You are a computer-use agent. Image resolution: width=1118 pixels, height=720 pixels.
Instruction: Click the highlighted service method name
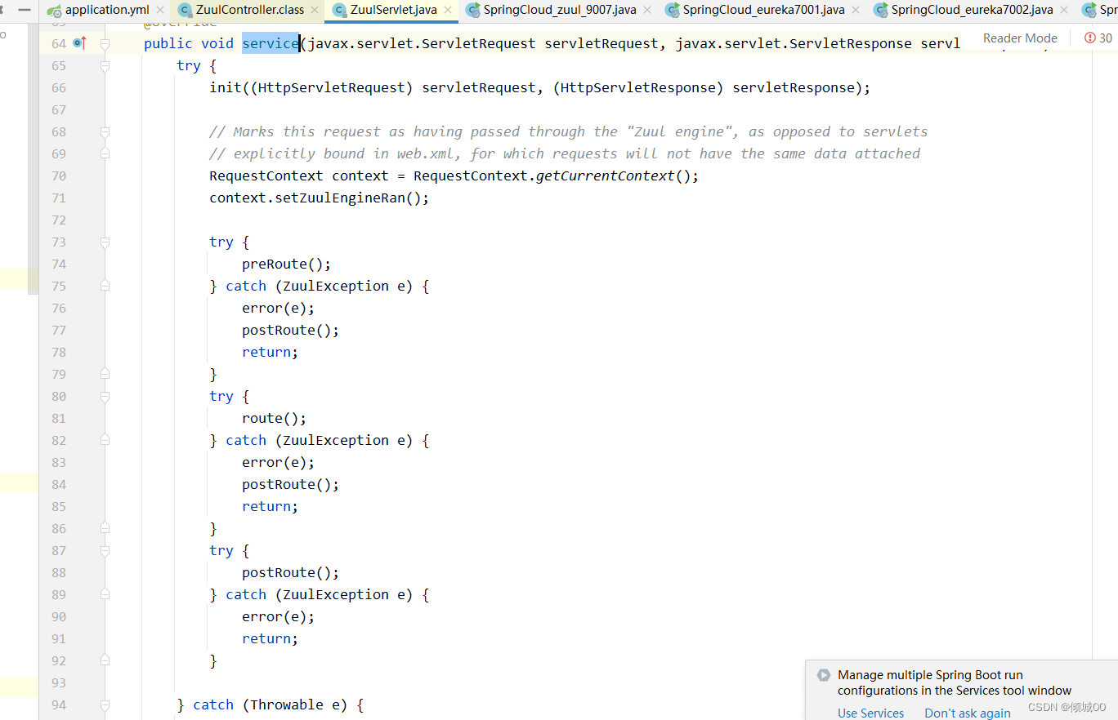271,43
